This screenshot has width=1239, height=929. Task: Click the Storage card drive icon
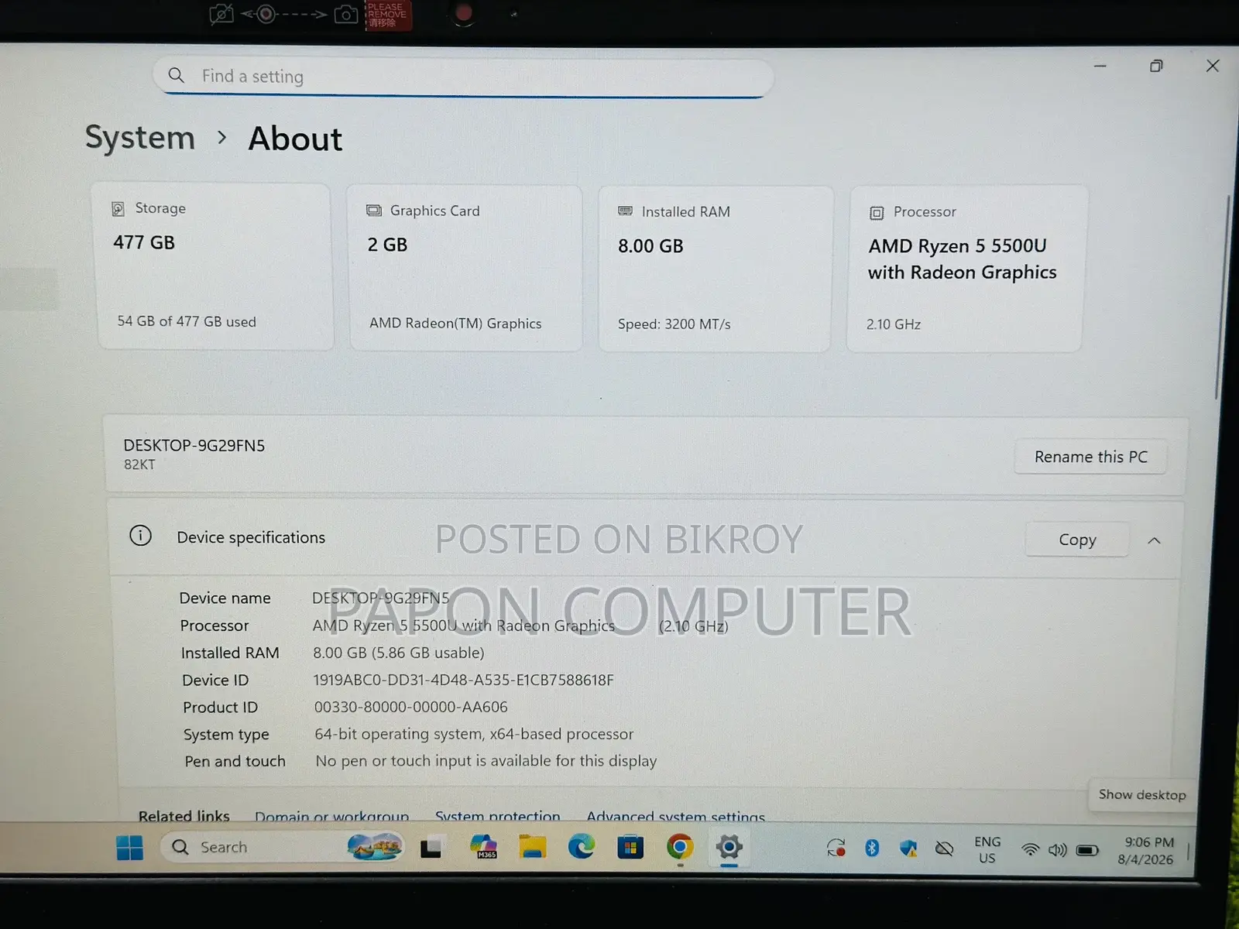tap(118, 208)
